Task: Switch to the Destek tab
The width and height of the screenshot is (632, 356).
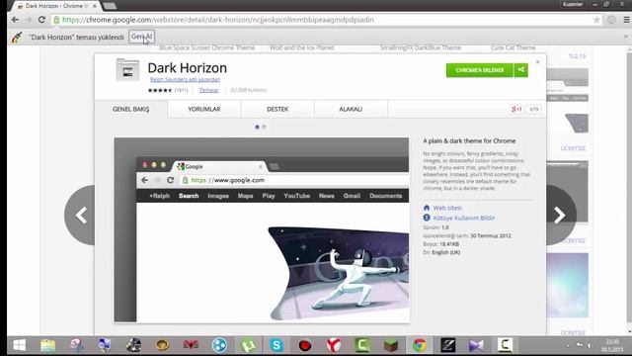Action: click(x=277, y=109)
